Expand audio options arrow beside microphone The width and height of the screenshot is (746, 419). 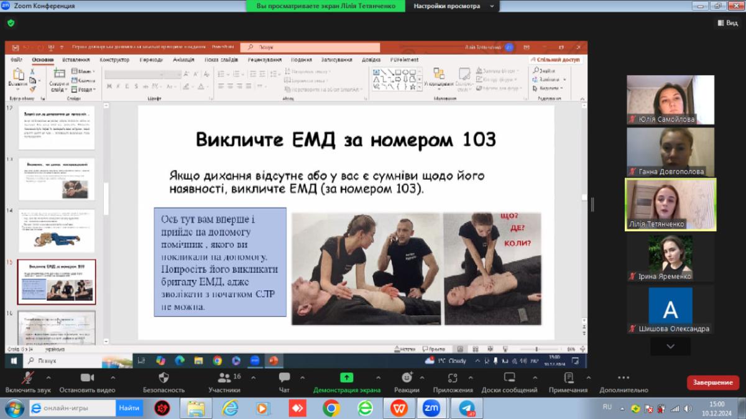48,377
